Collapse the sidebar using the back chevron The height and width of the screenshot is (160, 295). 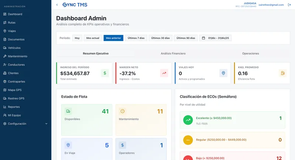coord(57,5)
